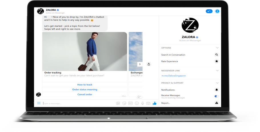Open the emoji picker in composer

pyautogui.click(x=137, y=103)
